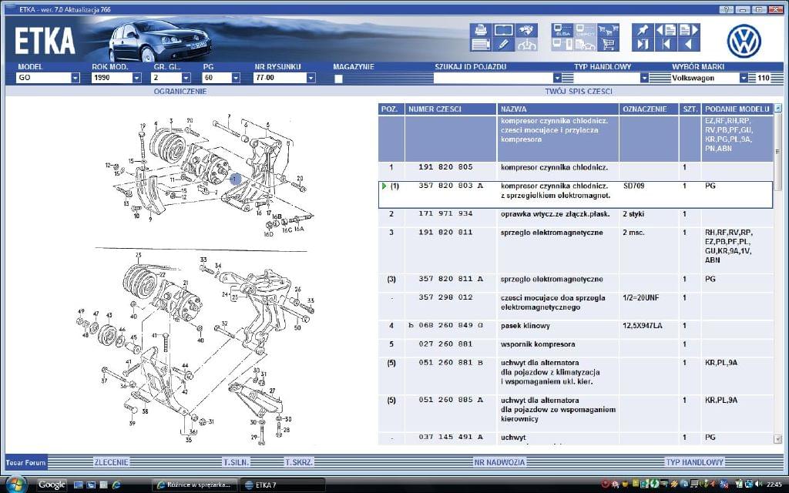Click the PODANIE MODELU column header

[x=737, y=109]
